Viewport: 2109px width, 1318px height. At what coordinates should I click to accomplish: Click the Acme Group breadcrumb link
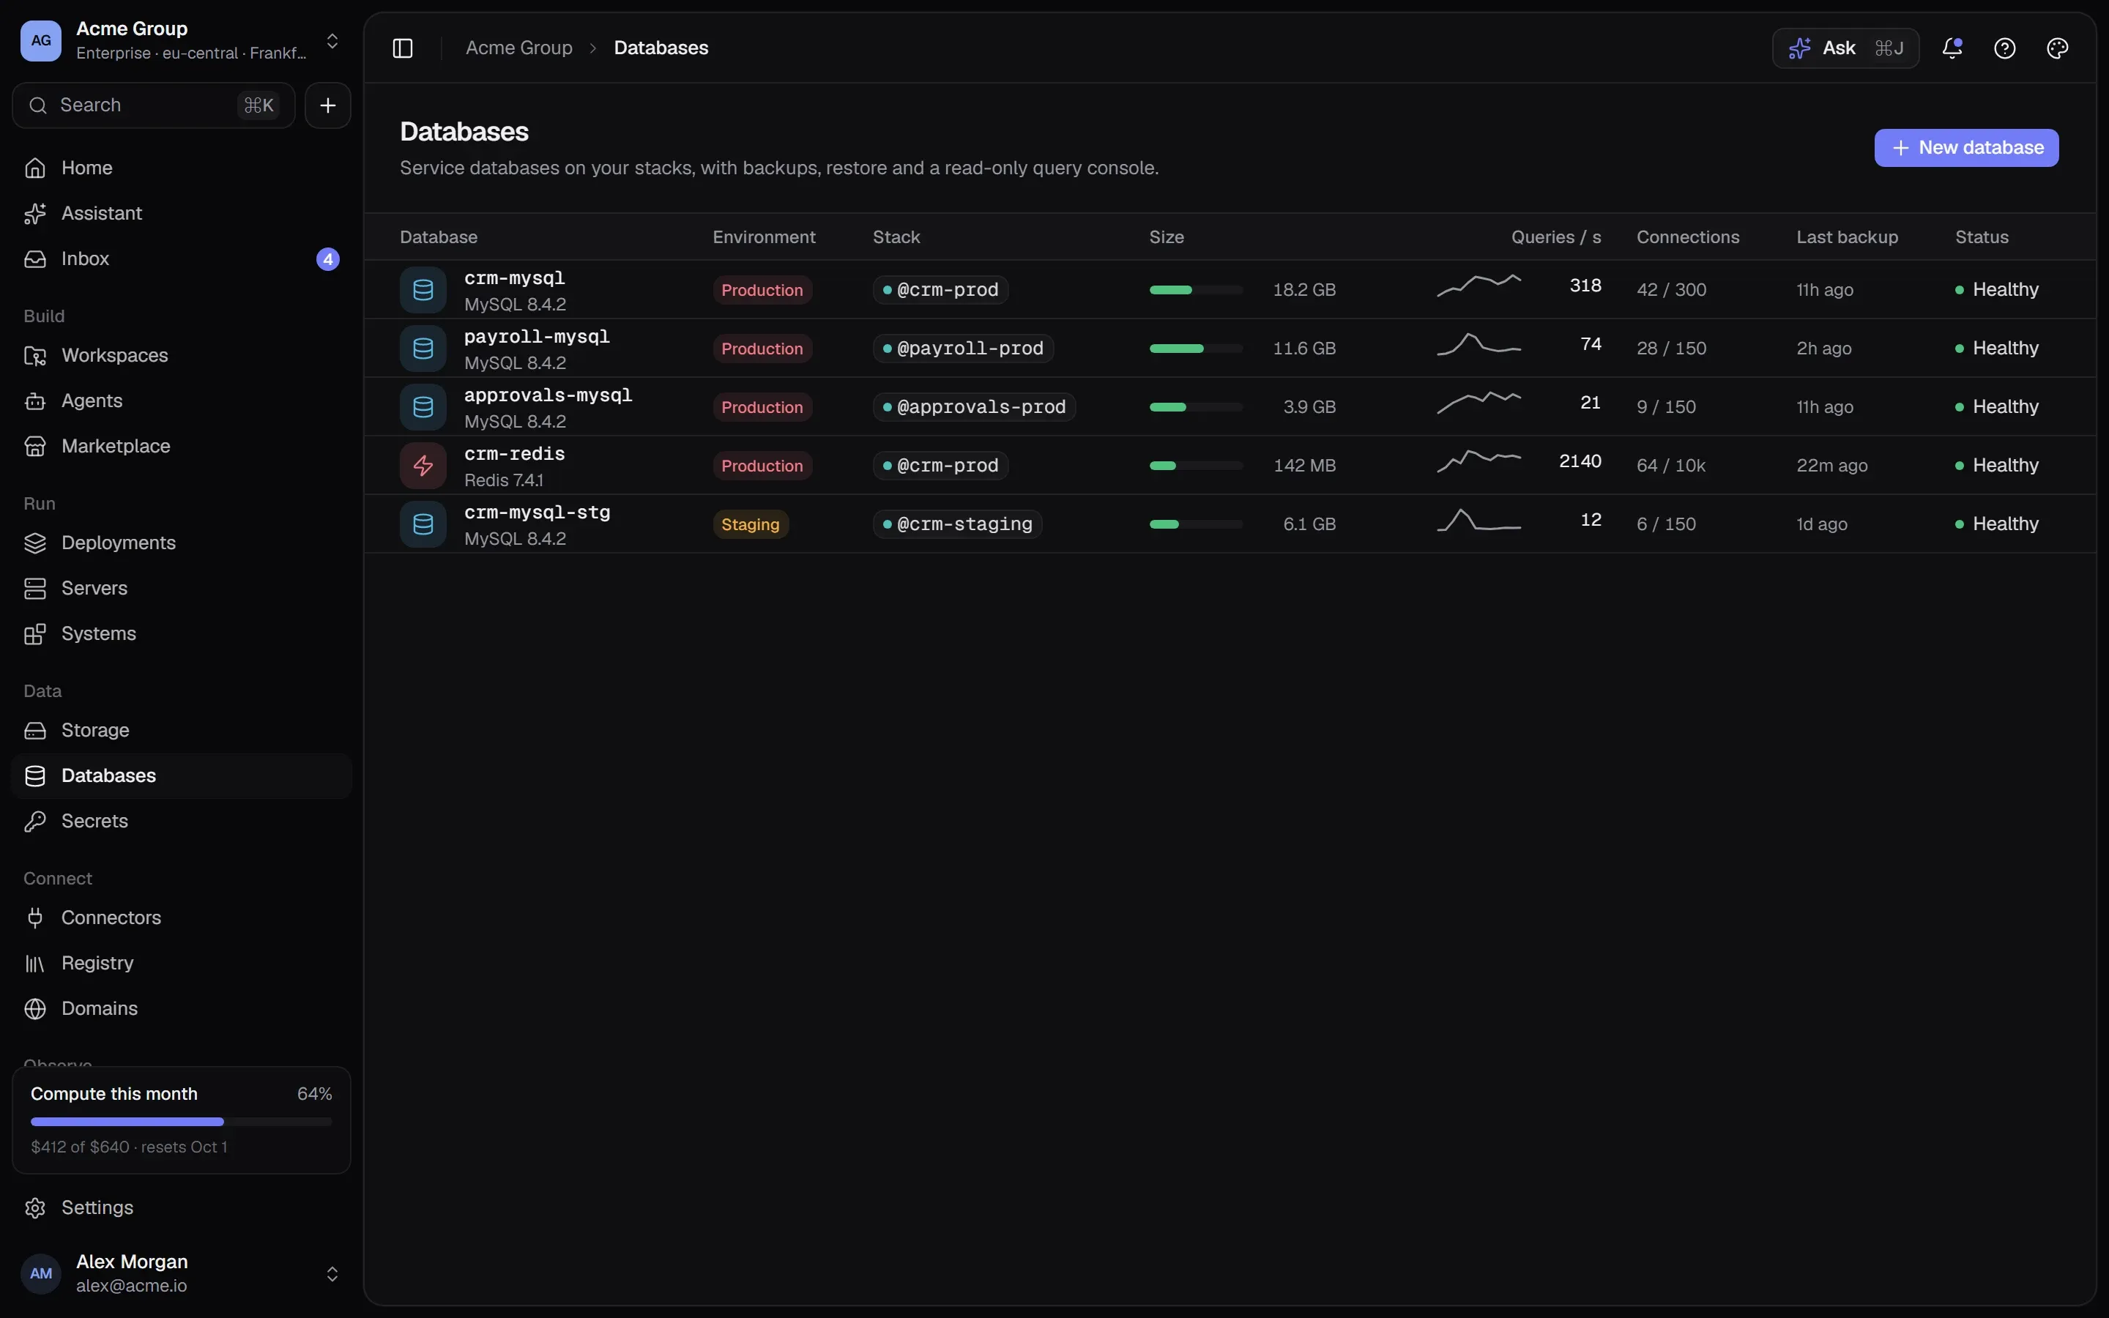[518, 48]
